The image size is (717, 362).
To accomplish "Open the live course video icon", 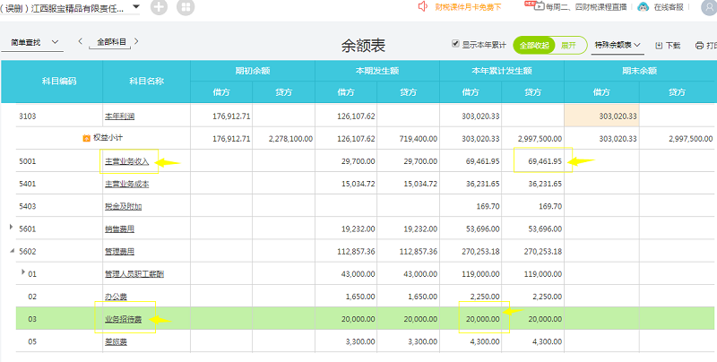I will 540,6.
